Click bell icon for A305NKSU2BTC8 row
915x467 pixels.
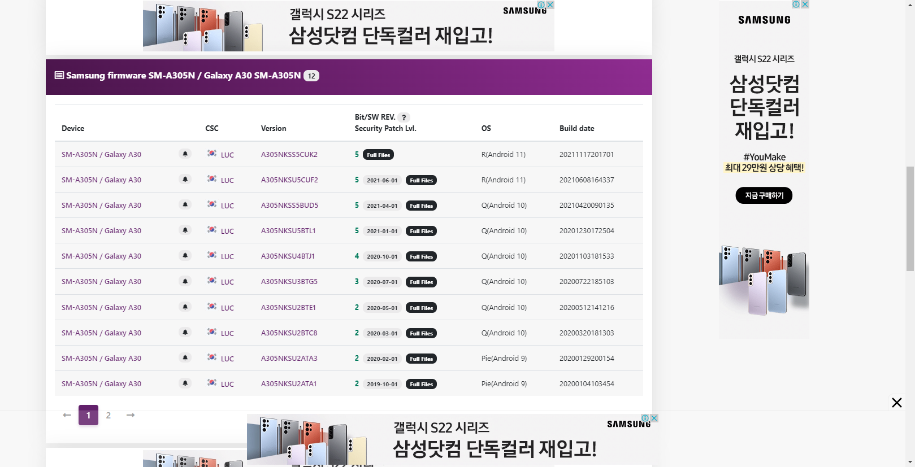[185, 332]
